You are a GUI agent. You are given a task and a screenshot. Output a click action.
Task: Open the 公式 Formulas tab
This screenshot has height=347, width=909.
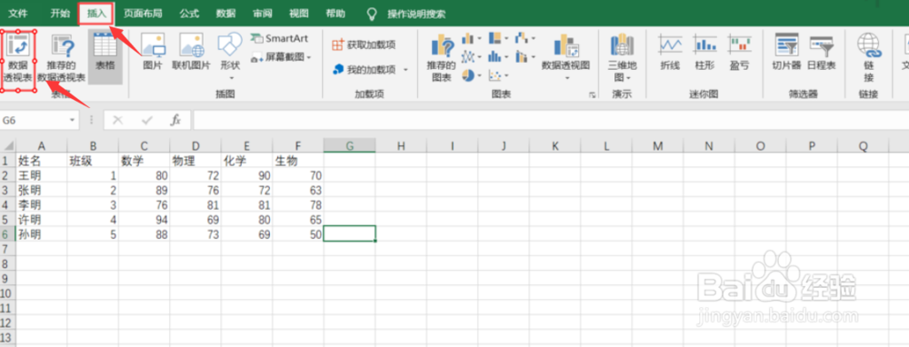(189, 14)
